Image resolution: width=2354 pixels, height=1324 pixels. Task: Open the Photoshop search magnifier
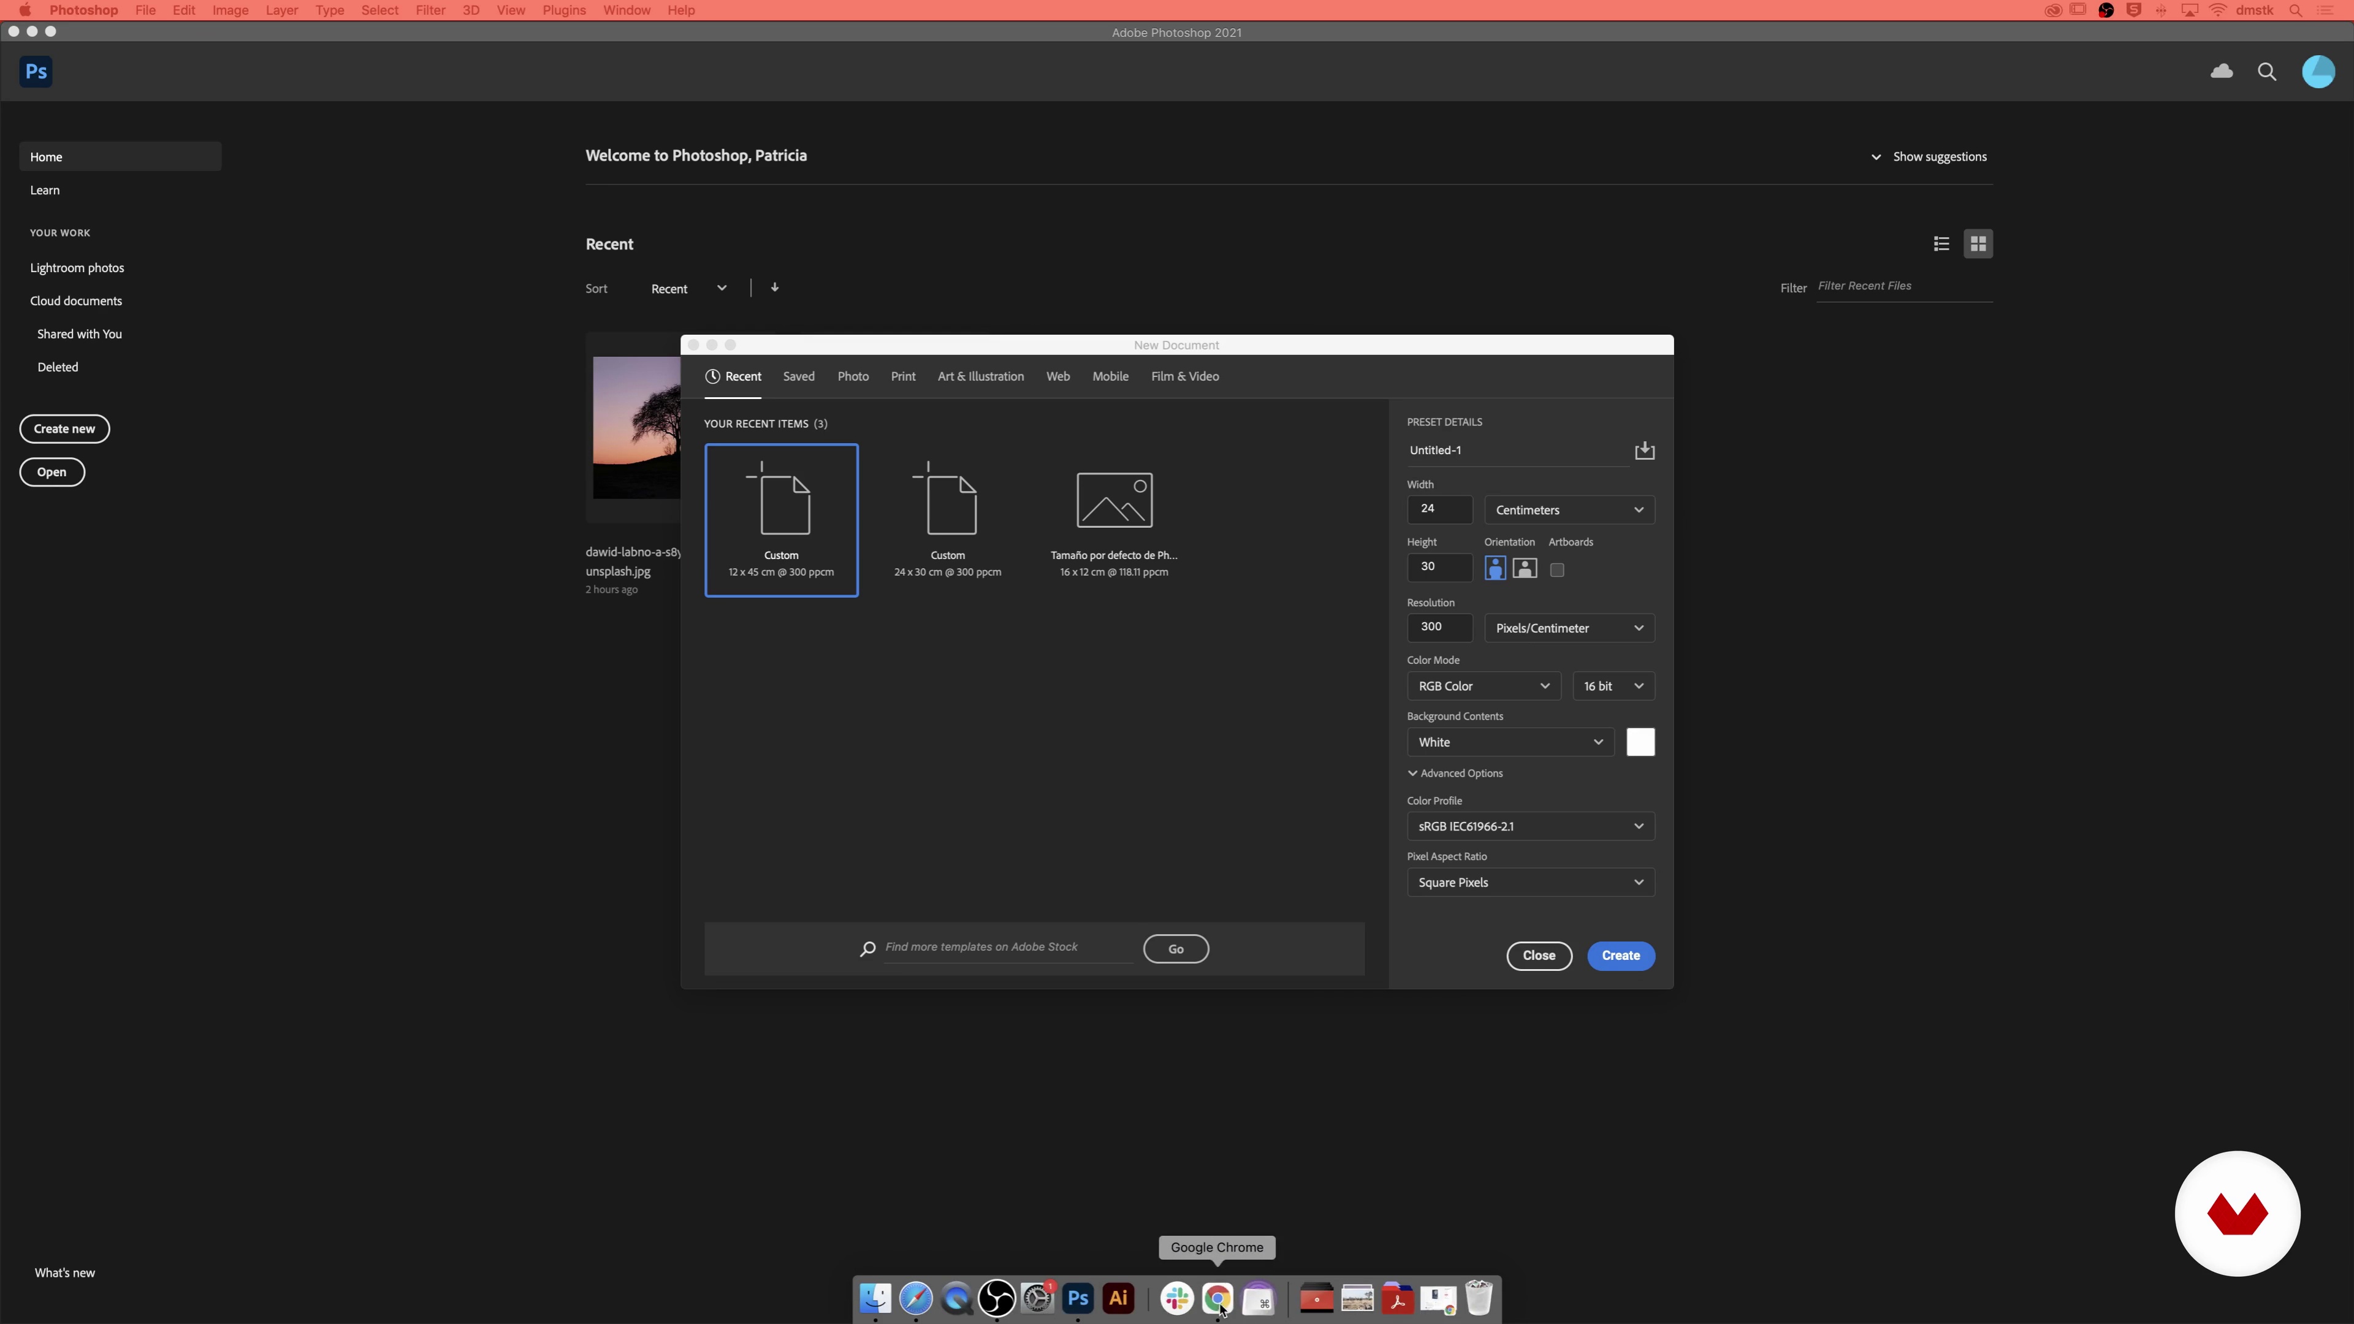click(2267, 71)
